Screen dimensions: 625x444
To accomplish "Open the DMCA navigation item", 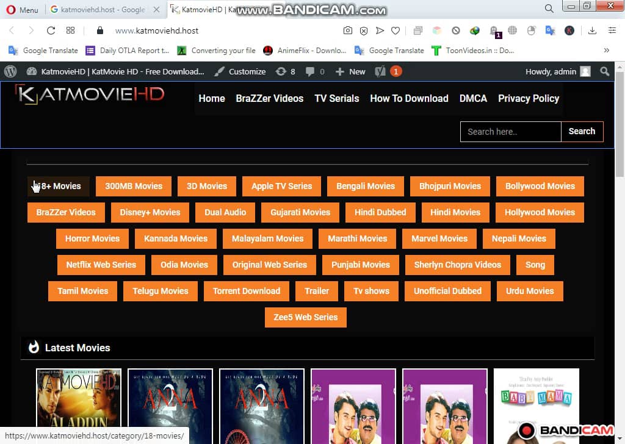I will point(473,98).
